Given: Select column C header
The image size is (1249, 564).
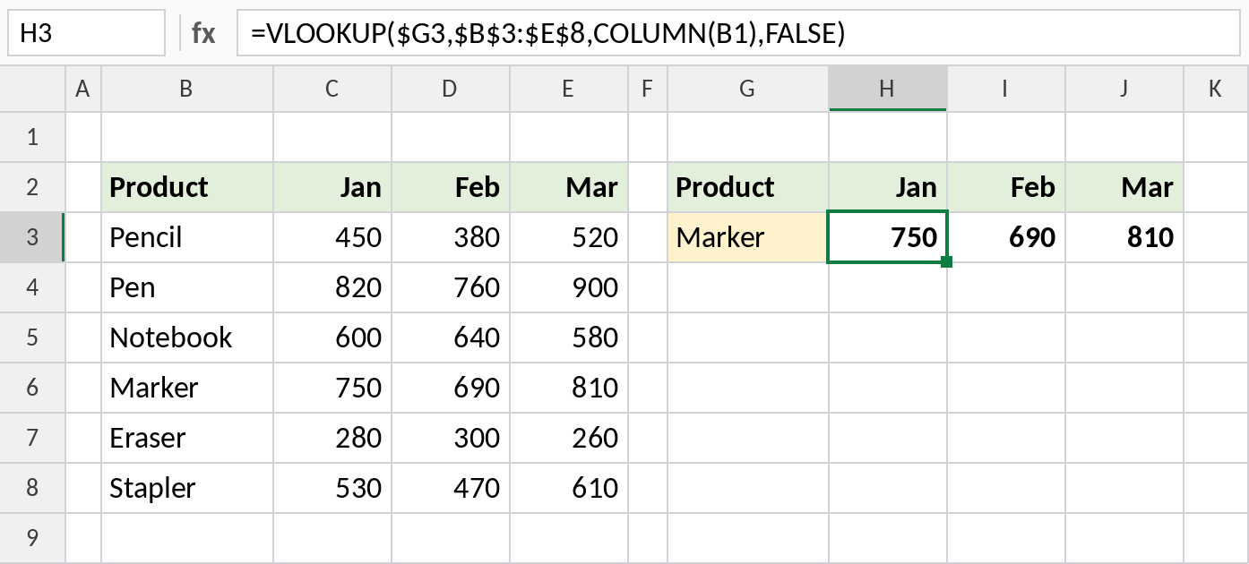Looking at the screenshot, I should [332, 89].
